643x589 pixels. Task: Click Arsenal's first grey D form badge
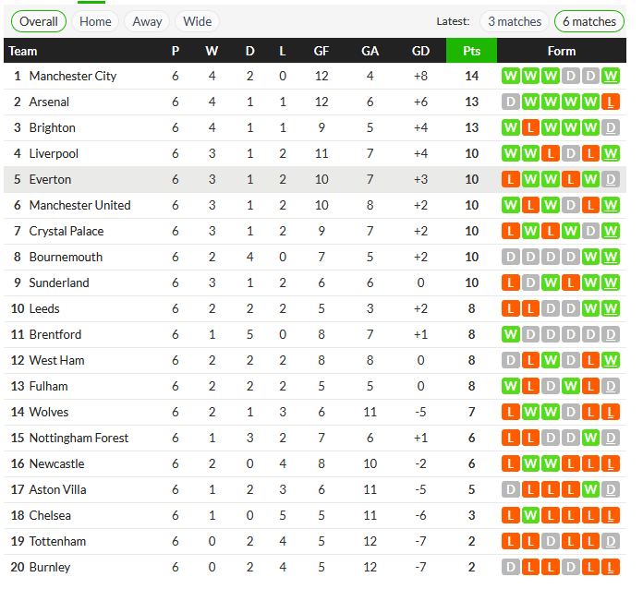pyautogui.click(x=511, y=102)
